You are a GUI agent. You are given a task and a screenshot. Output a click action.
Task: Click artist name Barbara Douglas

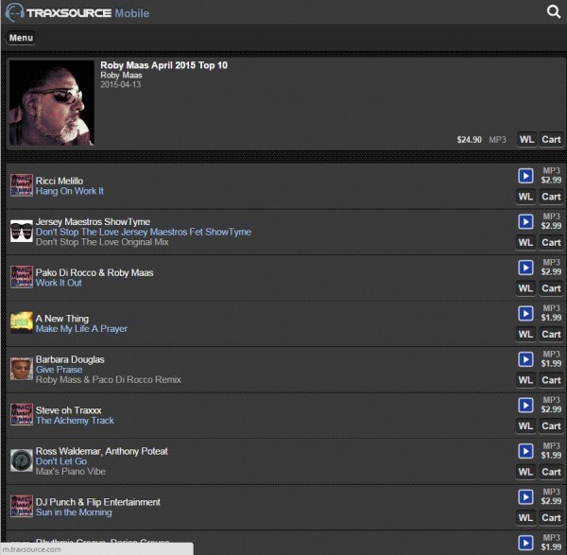70,359
